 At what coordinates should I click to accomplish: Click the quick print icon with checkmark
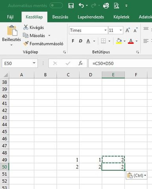(x=106, y=6)
